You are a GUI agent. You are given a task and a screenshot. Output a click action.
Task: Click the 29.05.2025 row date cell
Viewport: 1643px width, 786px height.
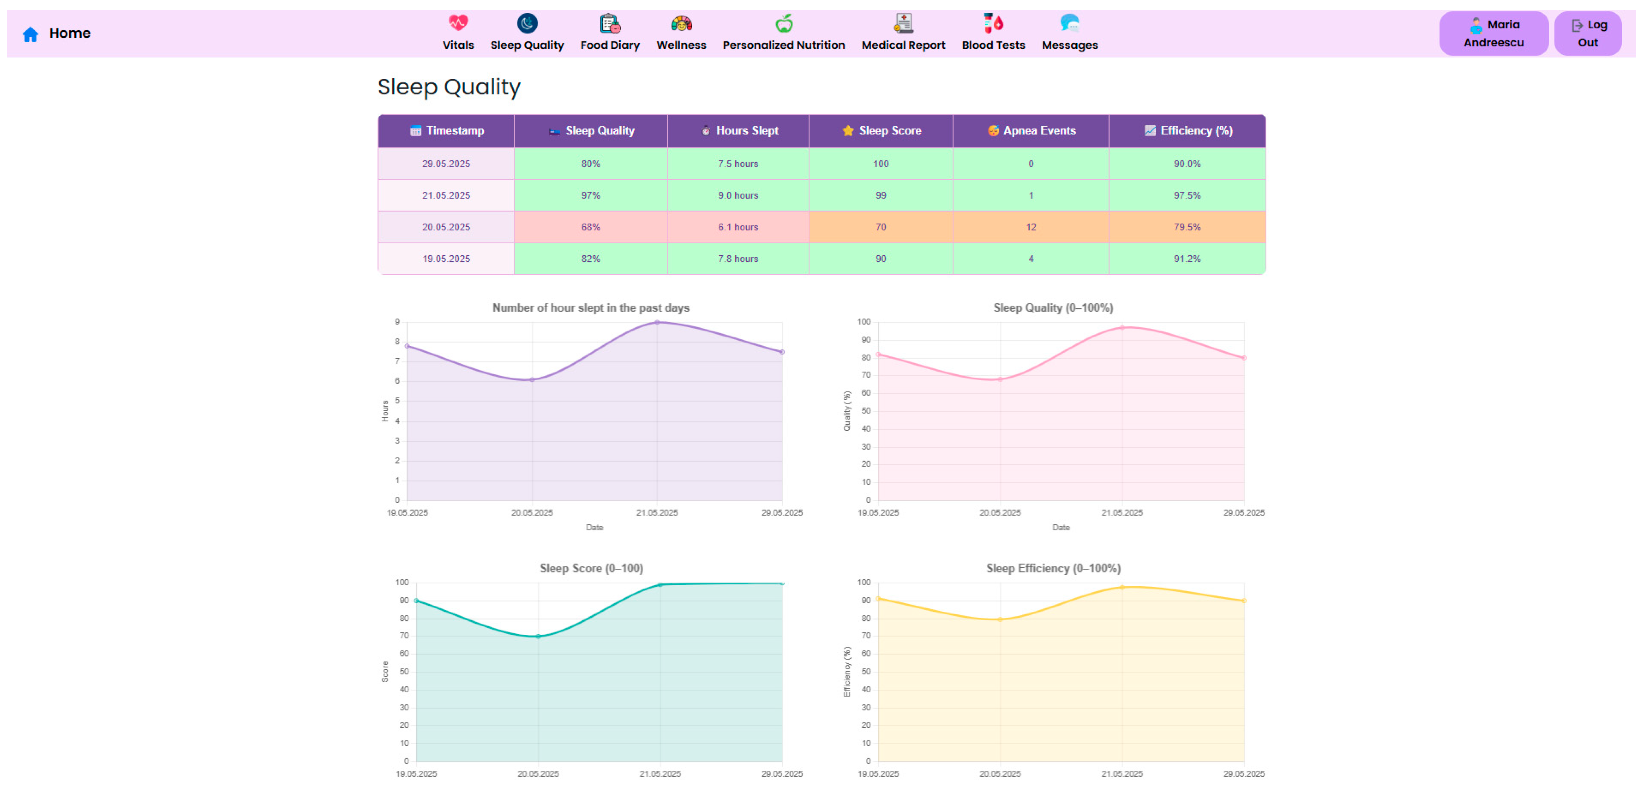446,164
